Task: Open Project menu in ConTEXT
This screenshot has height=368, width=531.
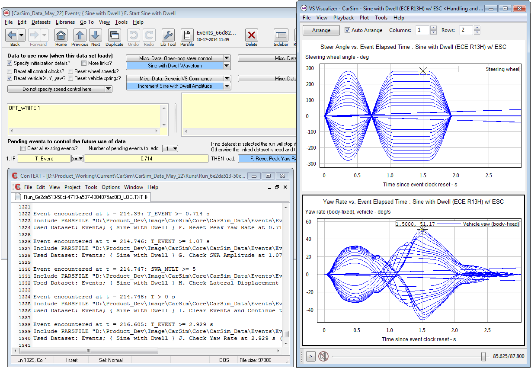Action: coord(72,187)
